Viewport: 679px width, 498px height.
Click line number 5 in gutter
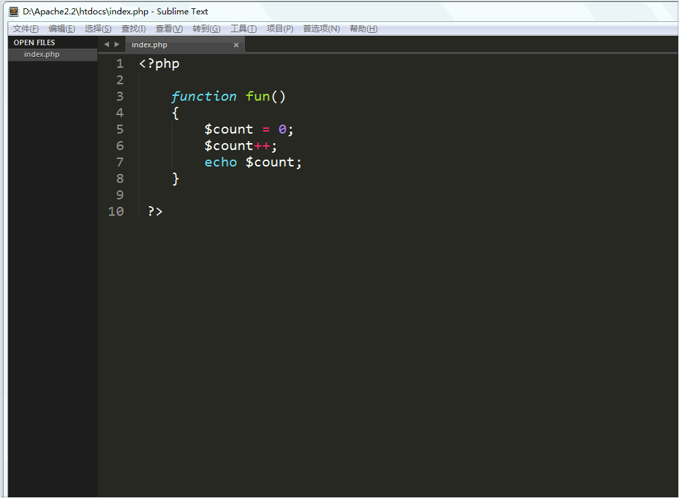[x=120, y=129]
